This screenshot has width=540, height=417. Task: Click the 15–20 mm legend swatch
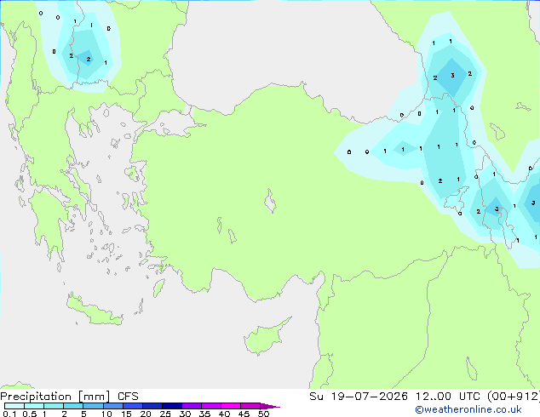pyautogui.click(x=133, y=406)
